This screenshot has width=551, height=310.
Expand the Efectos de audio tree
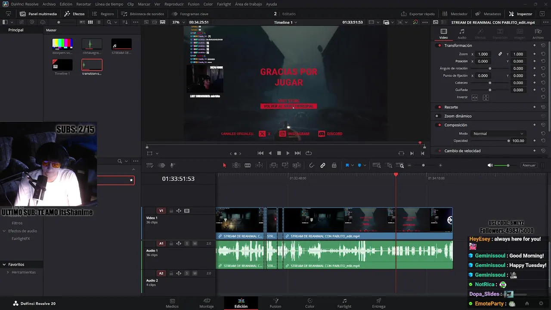[4, 231]
